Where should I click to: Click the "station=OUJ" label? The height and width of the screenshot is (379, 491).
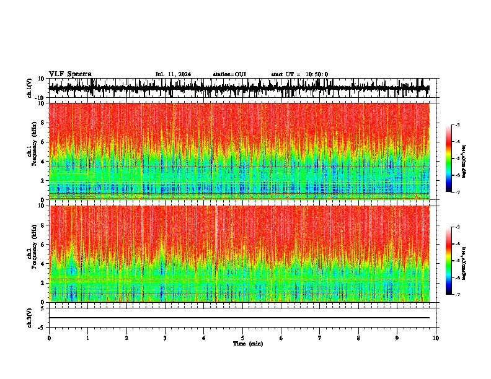(x=229, y=74)
